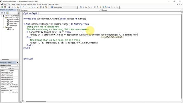Toggle a breakpoint with the hand icon
This screenshot has height=103, width=183.
[100, 7]
